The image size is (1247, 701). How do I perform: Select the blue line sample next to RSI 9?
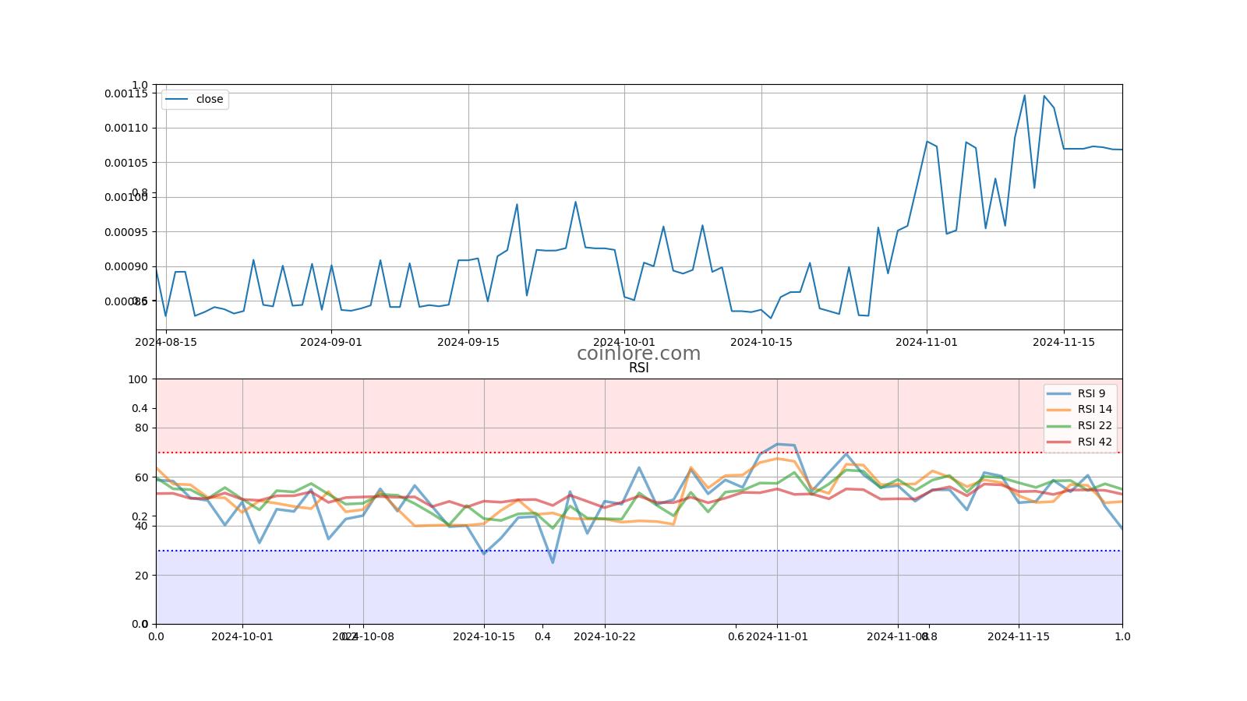tap(1059, 393)
